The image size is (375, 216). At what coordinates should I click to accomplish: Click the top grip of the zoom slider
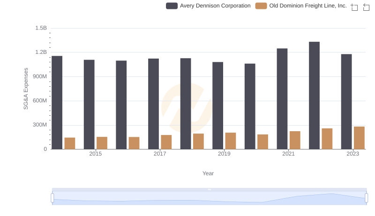[209, 189]
